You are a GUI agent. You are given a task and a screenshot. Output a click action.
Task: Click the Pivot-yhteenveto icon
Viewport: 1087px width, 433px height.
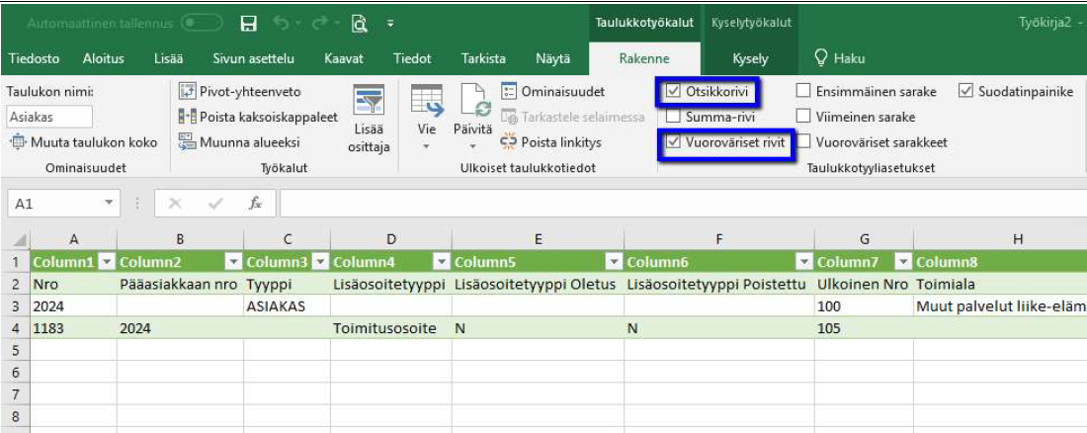[187, 92]
